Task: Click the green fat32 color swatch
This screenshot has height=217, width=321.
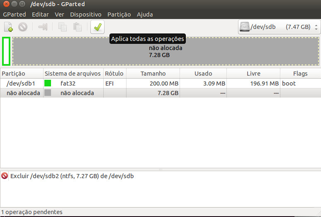Action: click(x=48, y=83)
